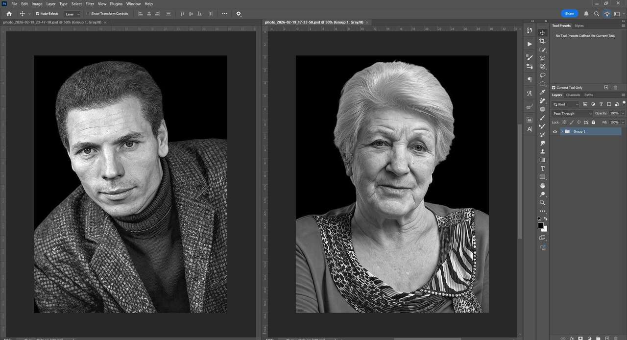Open the Pass Through blend mode dropdown
This screenshot has width=627, height=340.
(x=572, y=113)
